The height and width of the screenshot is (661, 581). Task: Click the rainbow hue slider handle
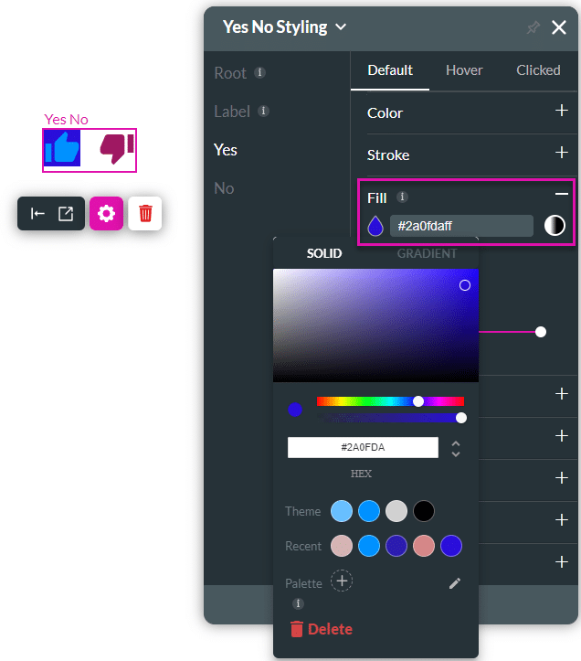418,401
